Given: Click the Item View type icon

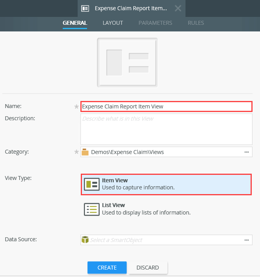Looking at the screenshot, I should coord(92,184).
